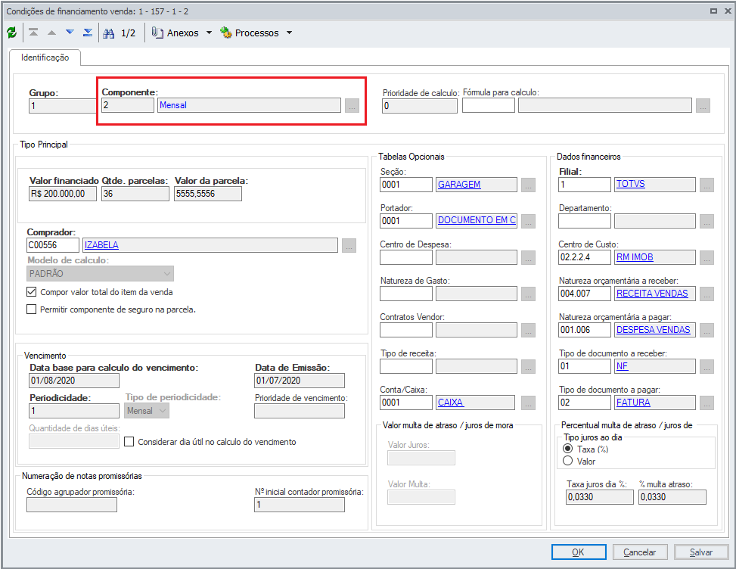Open Natureza de Gasto lookup button

coord(528,294)
